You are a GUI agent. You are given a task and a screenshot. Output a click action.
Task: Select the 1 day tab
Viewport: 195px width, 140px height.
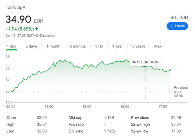(11, 46)
